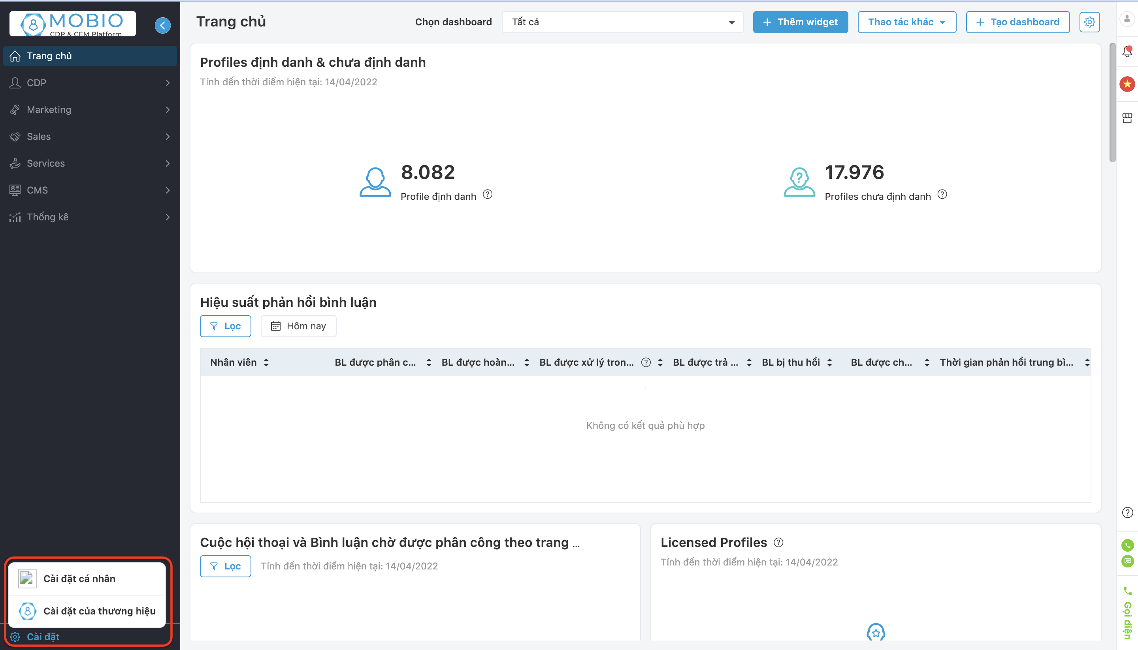1138x650 pixels.
Task: Open the notifications bell icon
Action: (1127, 52)
